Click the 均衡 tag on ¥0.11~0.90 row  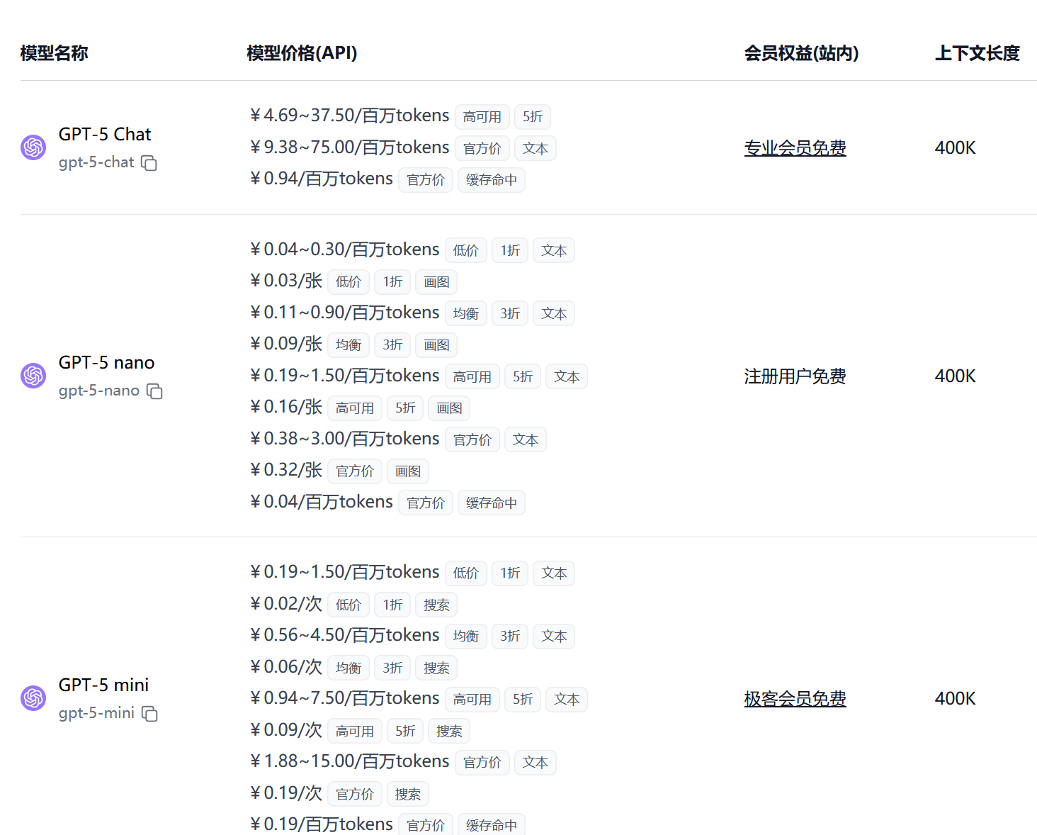click(x=466, y=314)
